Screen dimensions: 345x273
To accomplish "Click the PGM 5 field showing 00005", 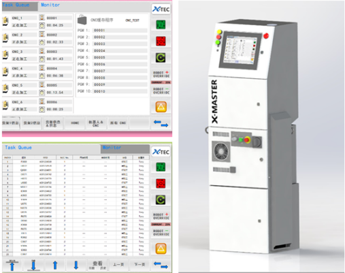I will [x=120, y=57].
